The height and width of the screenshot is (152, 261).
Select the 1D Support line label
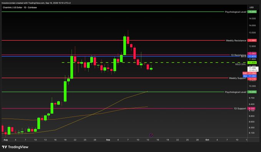click(240, 109)
